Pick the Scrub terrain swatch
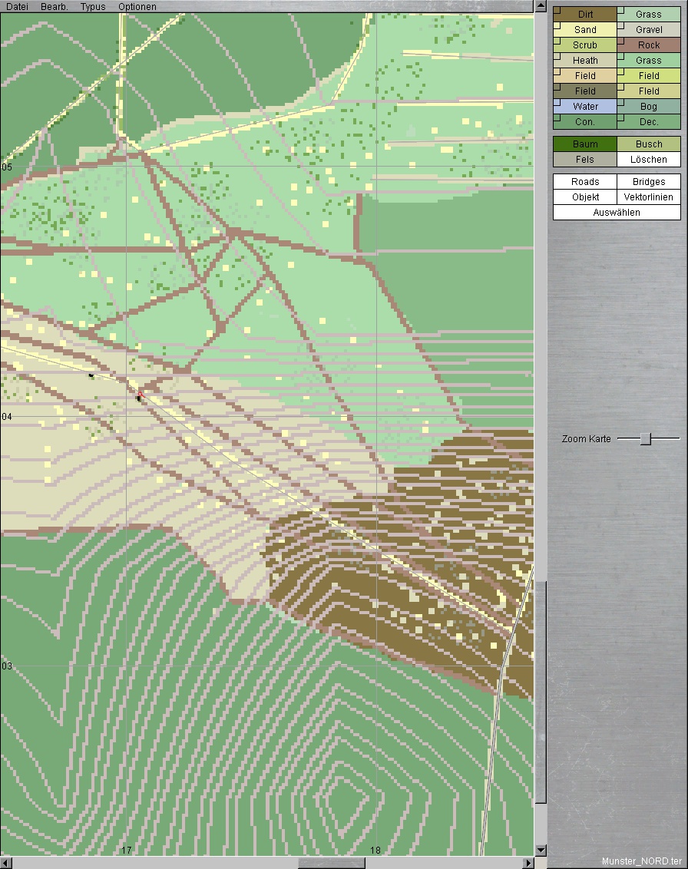 click(x=585, y=45)
